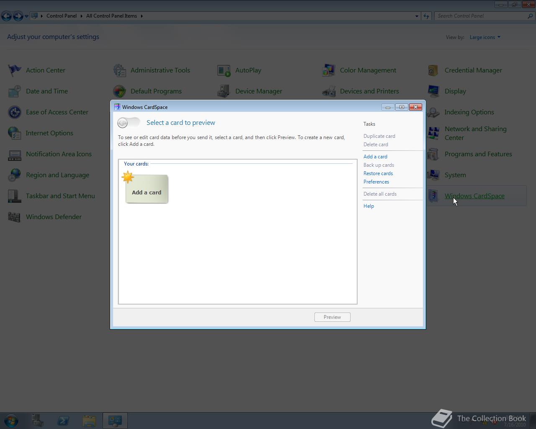Click Back up cards link
536x429 pixels.
[x=379, y=165]
